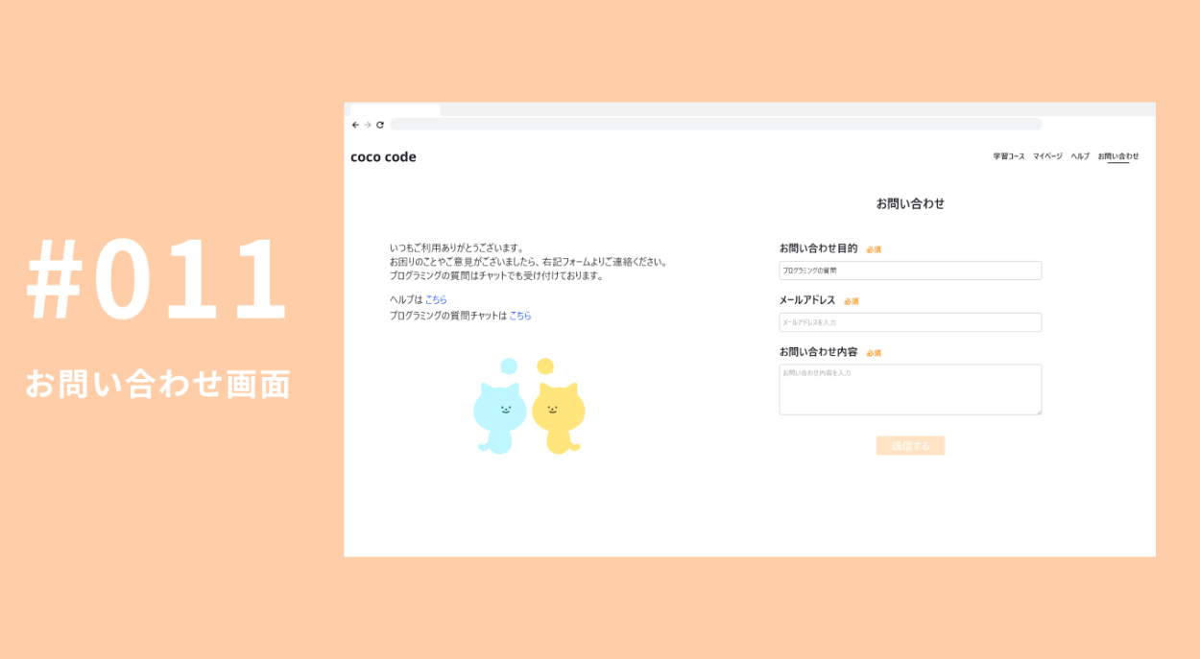
Task: Click the blue circle above the cats
Action: point(509,366)
